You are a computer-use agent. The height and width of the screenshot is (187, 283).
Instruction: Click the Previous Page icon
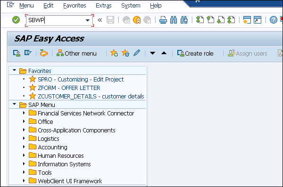click(x=210, y=20)
